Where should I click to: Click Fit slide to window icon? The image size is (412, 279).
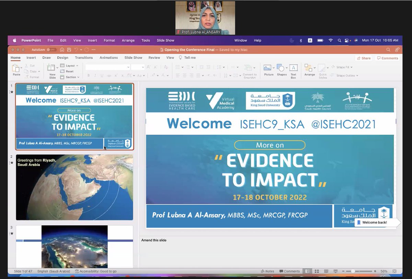coord(394,271)
